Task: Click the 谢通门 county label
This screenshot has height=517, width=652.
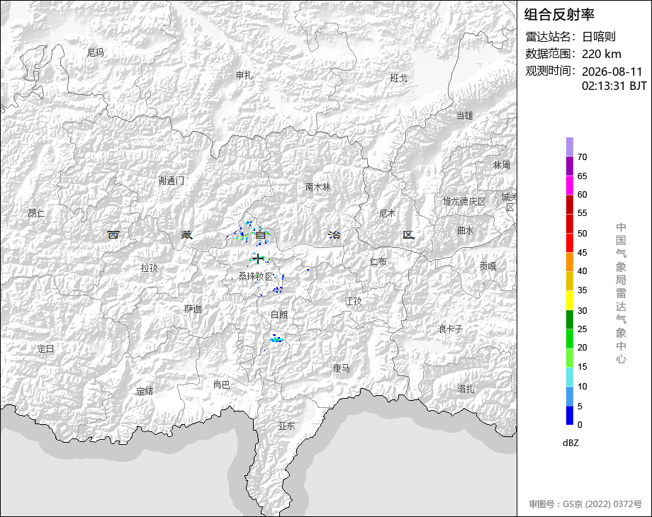Action: pos(171,181)
